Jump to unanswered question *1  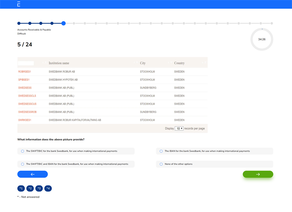coord(21,188)
